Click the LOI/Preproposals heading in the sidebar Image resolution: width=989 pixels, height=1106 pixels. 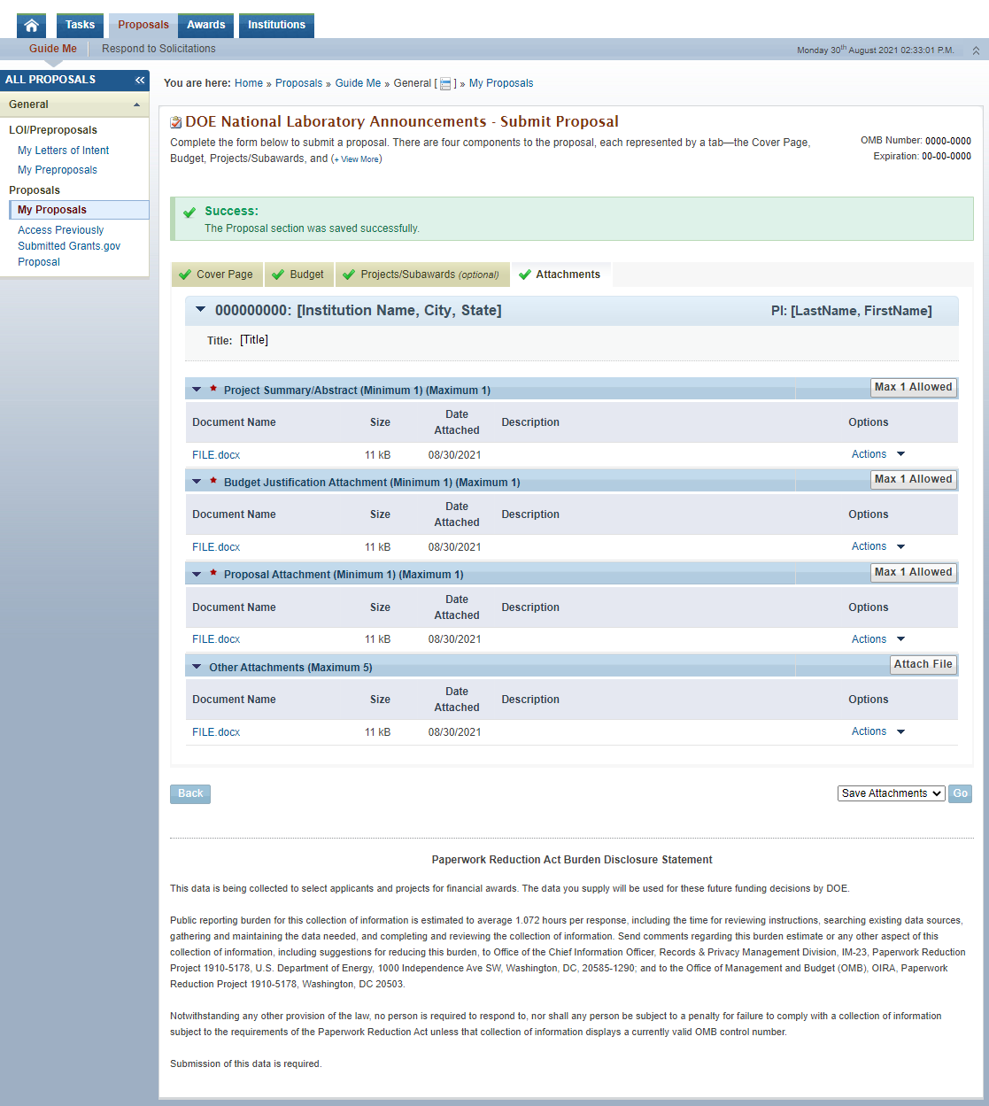(x=53, y=130)
